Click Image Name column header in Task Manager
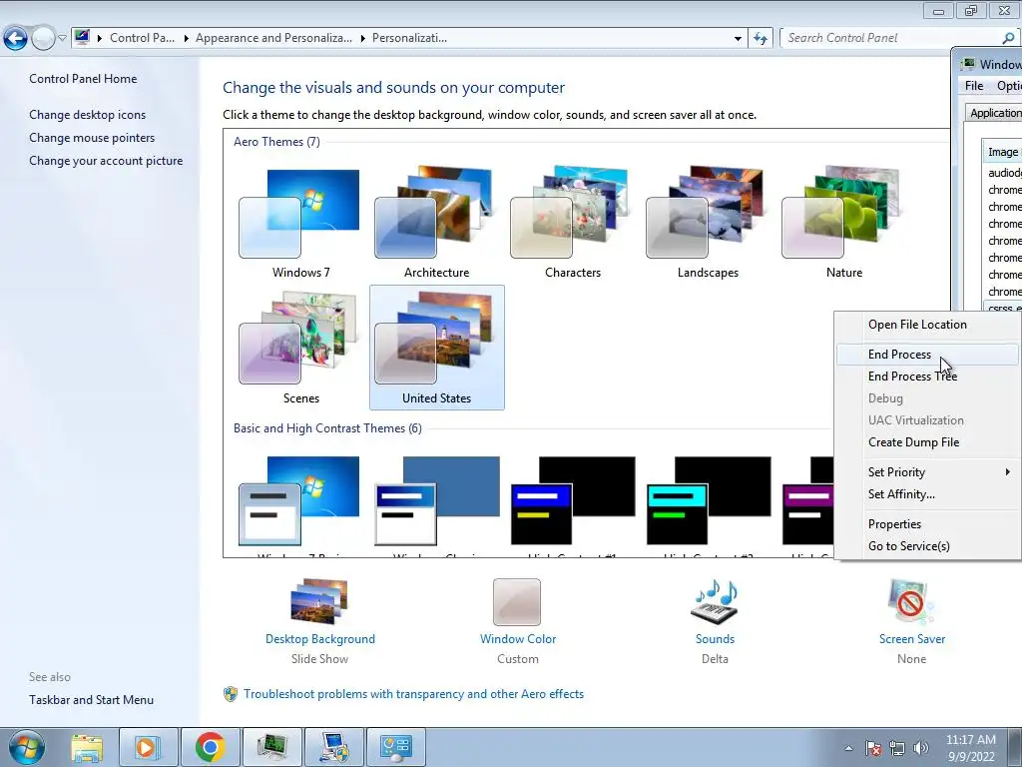 click(1002, 152)
